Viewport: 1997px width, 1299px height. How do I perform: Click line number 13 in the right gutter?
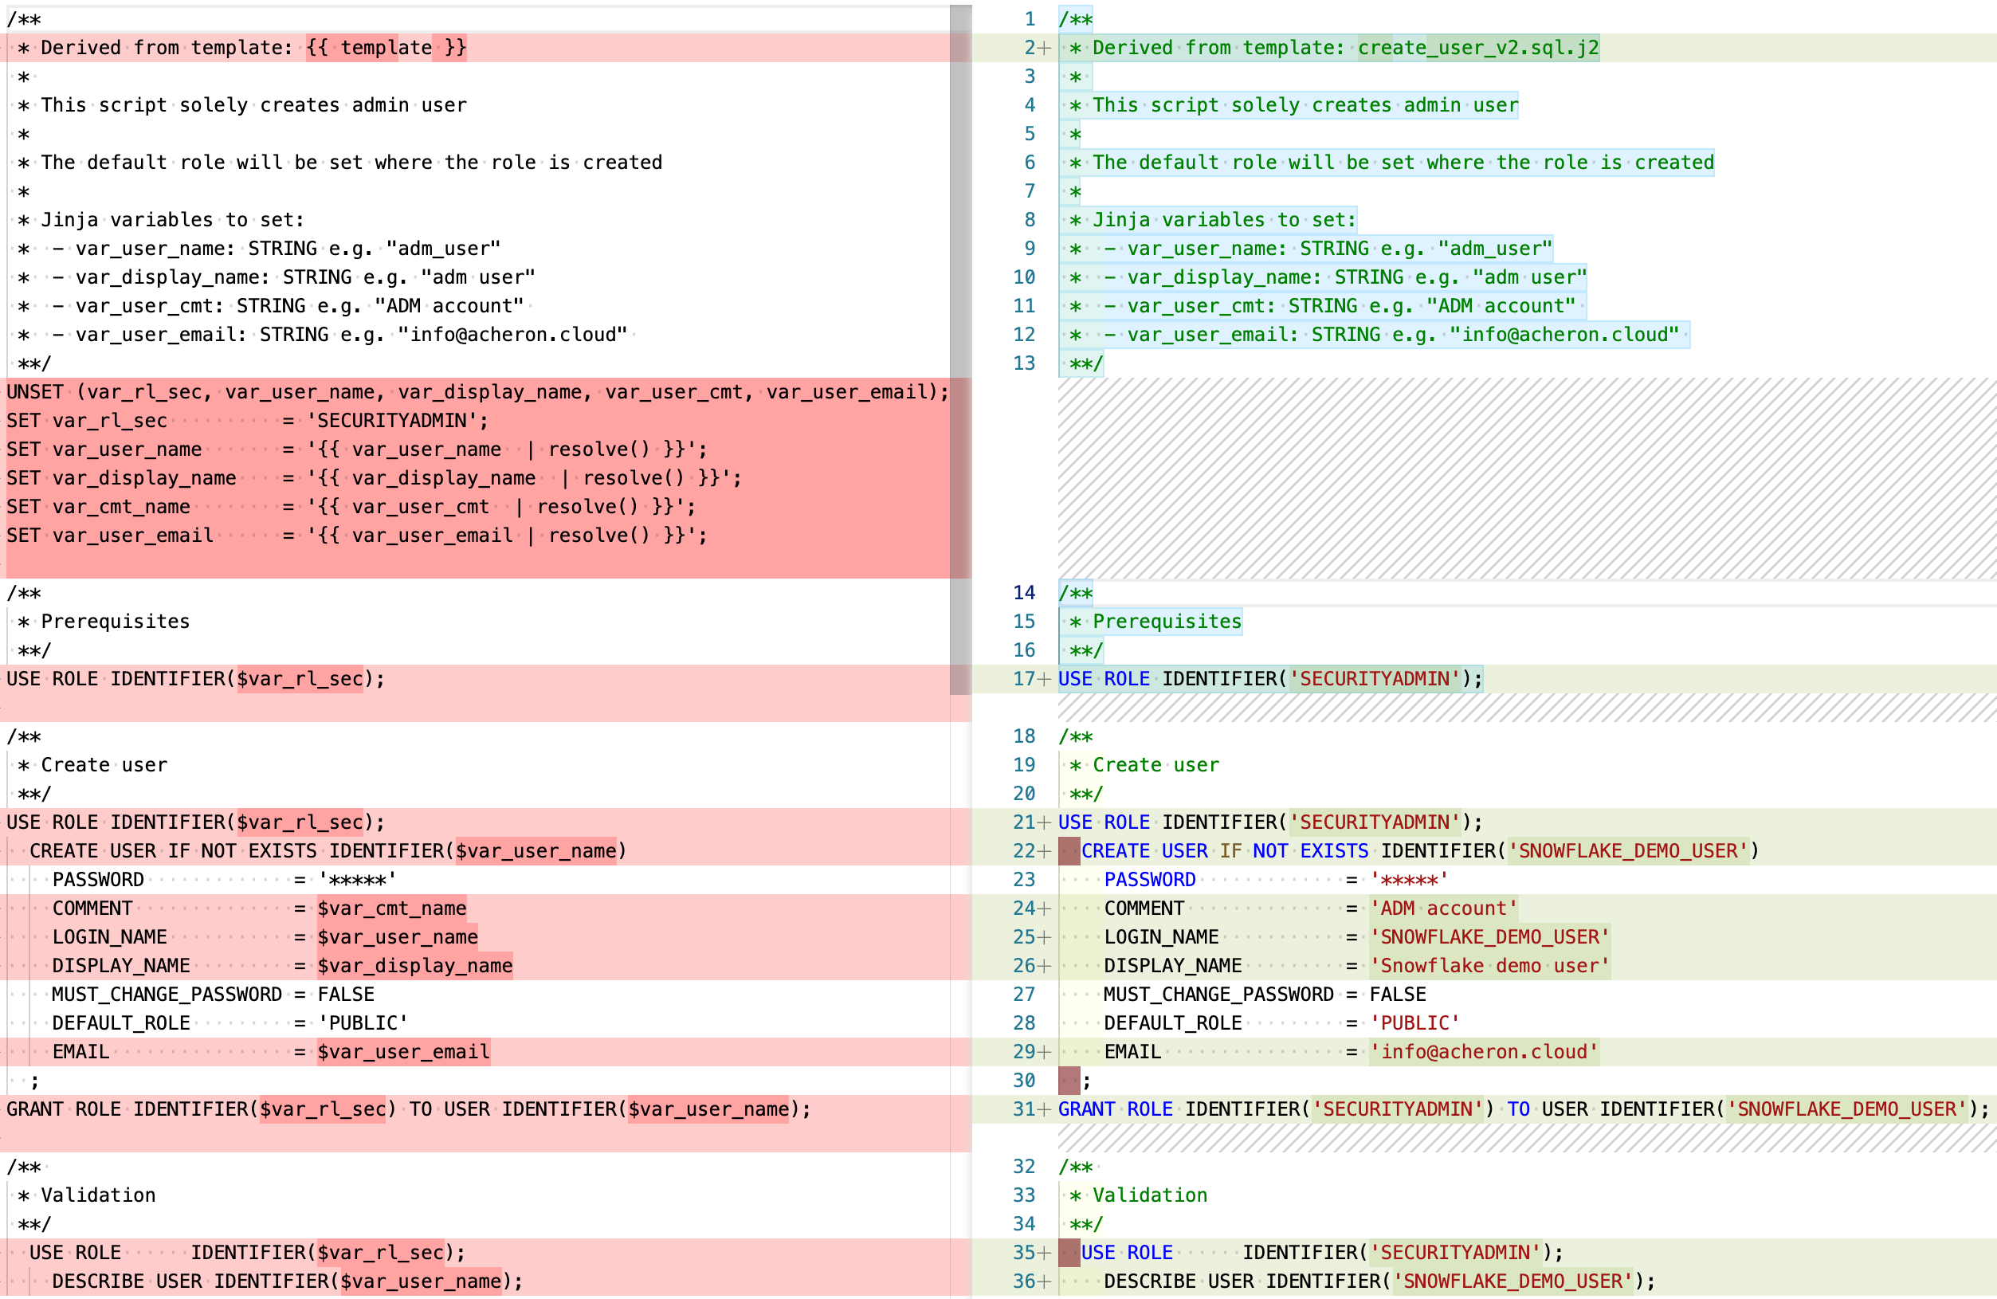point(1024,363)
